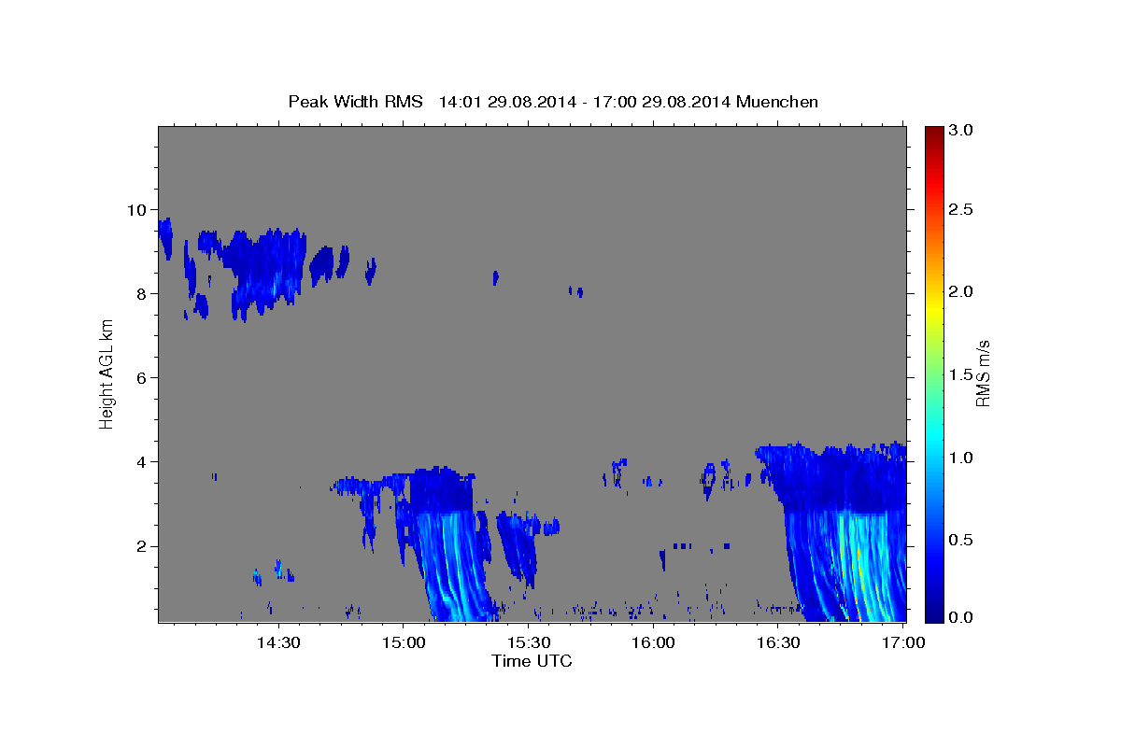This screenshot has width=1121, height=747.
Task: Click the colorbar value 0.0
Action: click(960, 617)
